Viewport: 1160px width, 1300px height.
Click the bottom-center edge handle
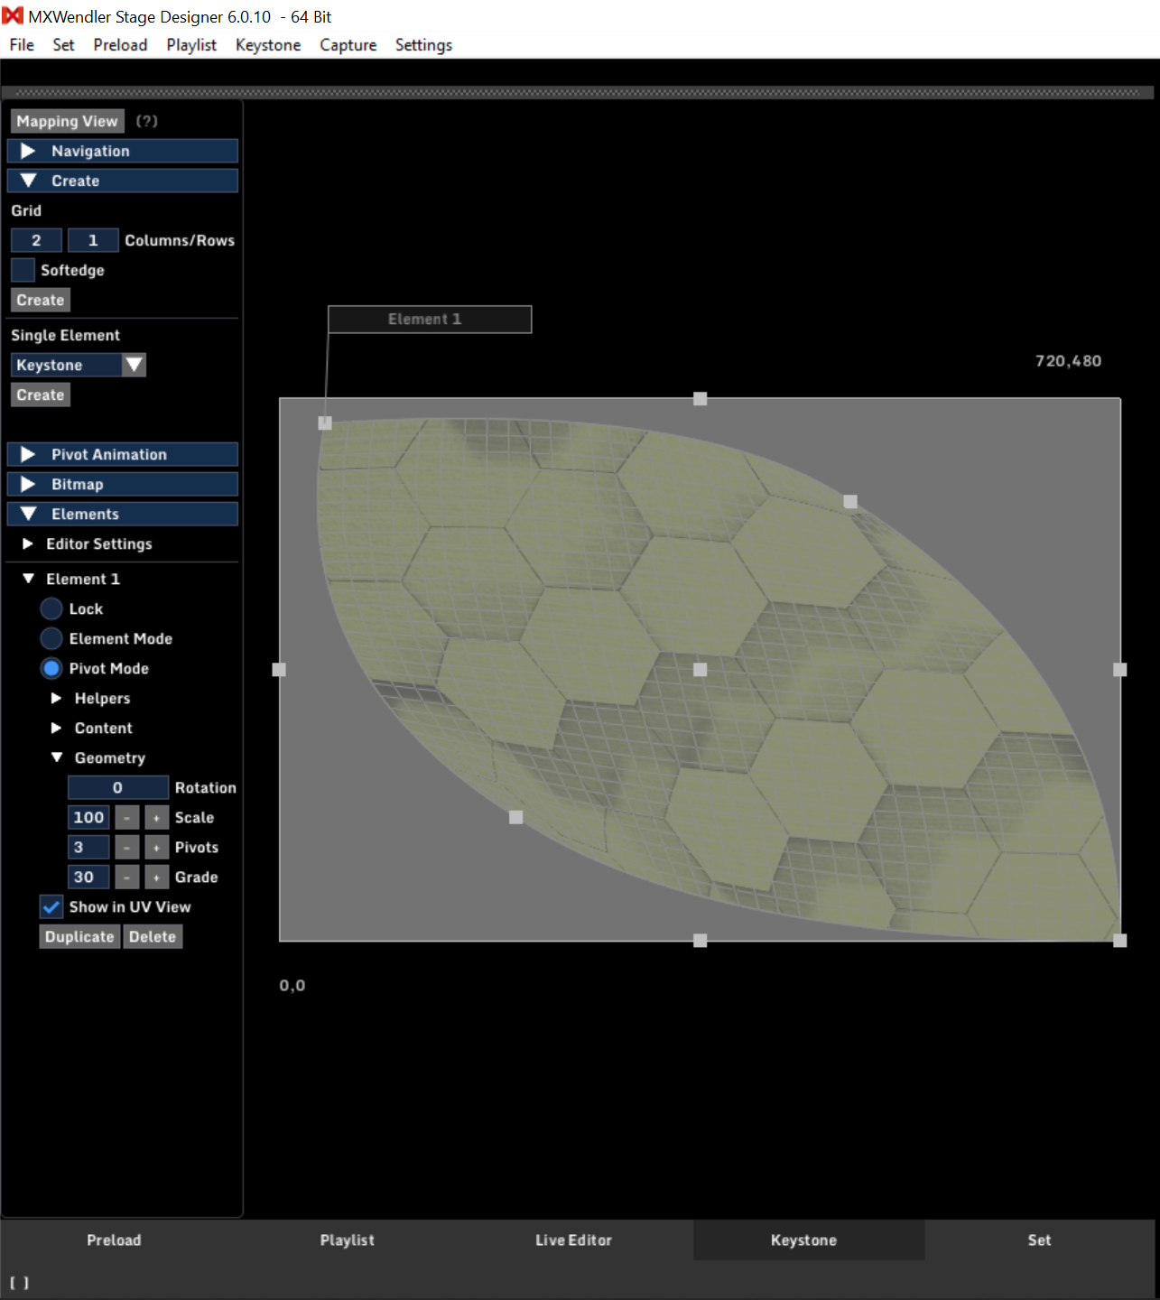(x=700, y=940)
